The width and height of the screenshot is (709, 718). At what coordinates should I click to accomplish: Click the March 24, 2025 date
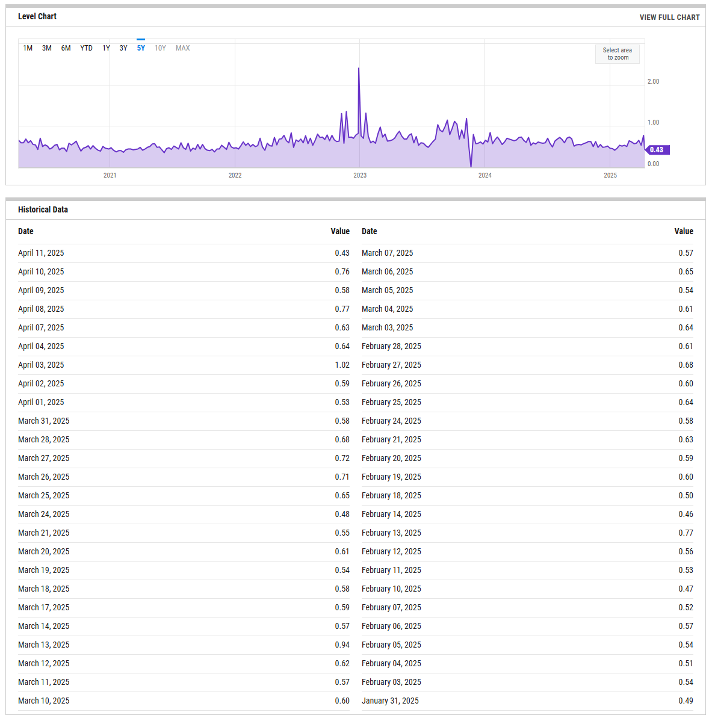43,514
